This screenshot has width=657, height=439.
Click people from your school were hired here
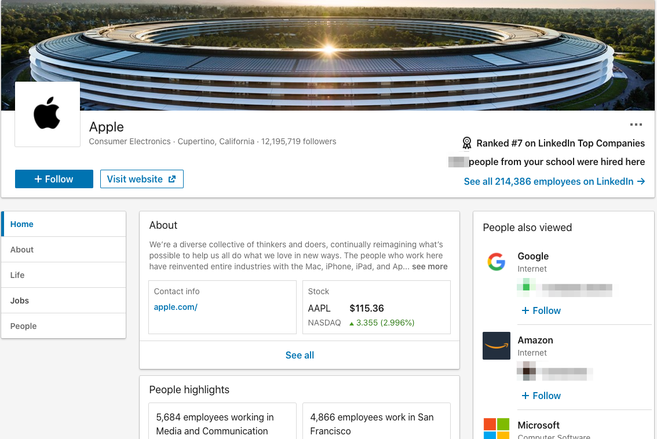[556, 162]
